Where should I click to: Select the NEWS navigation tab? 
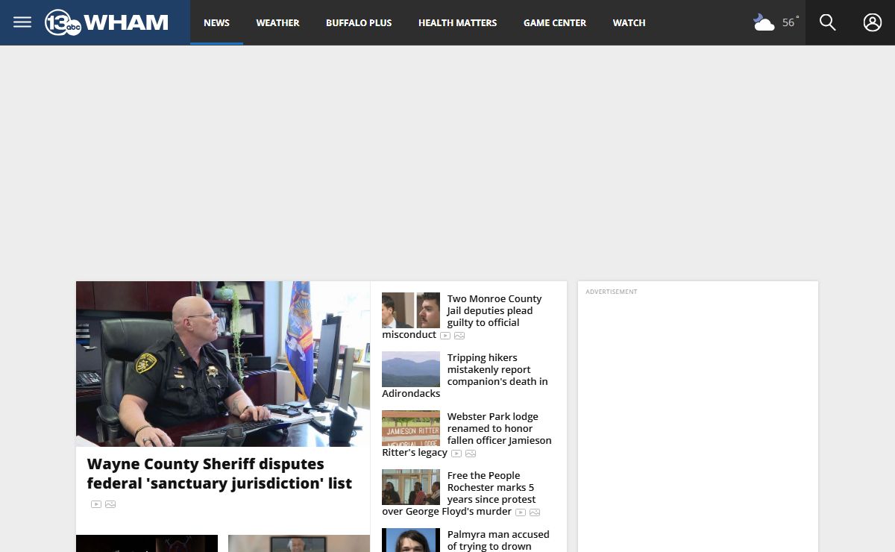tap(216, 22)
